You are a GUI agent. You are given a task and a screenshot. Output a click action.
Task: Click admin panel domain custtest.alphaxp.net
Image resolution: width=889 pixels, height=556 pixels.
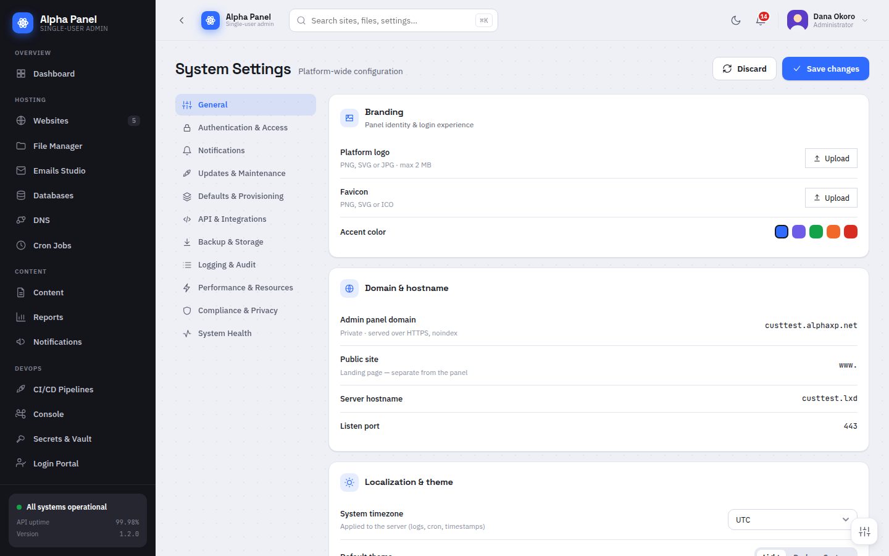(x=811, y=326)
